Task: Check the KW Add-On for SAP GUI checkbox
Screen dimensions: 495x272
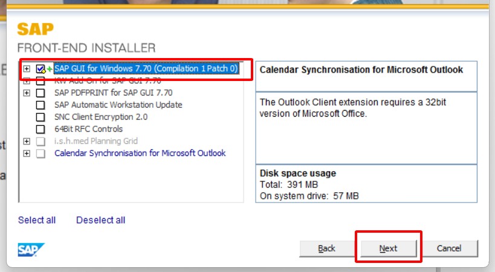Action: click(x=40, y=81)
